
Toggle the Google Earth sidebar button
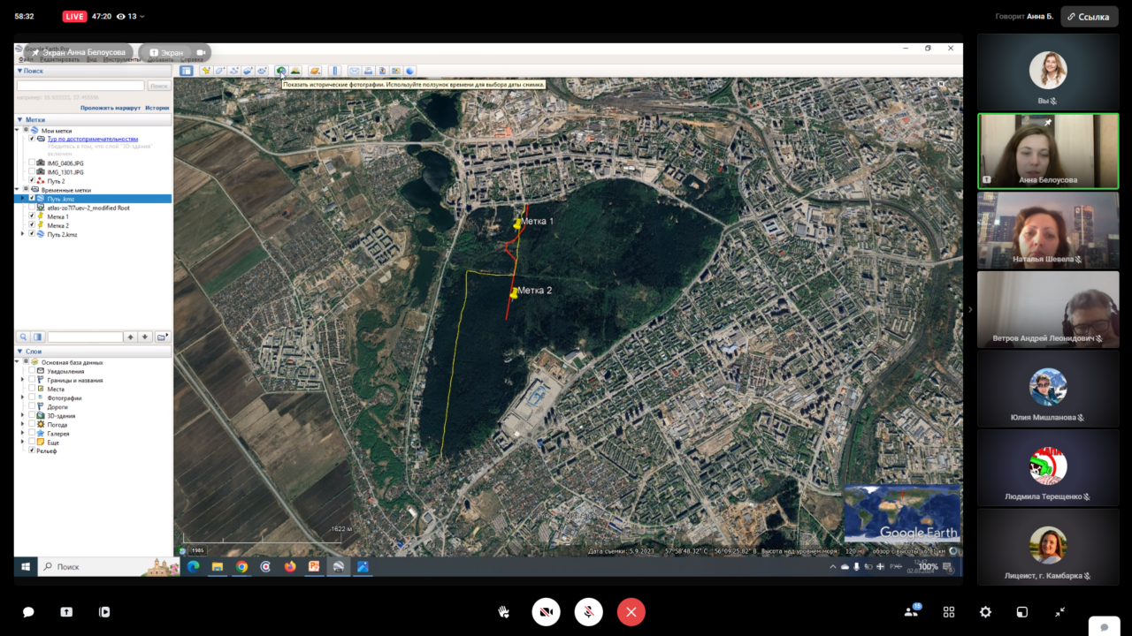click(x=187, y=71)
